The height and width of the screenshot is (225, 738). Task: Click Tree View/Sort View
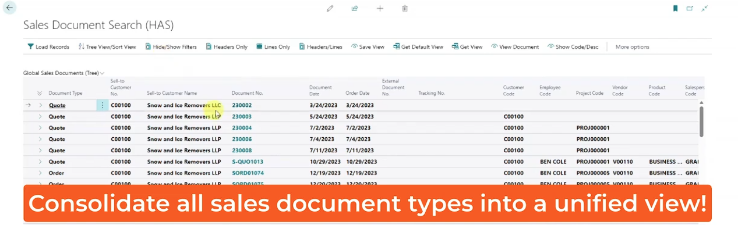coord(107,47)
